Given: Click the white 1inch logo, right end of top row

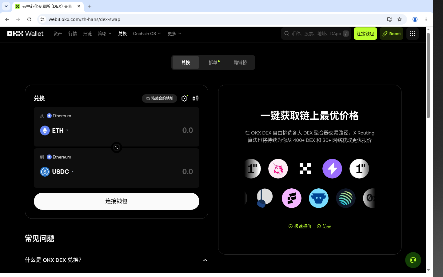Looking at the screenshot, I should tap(359, 169).
